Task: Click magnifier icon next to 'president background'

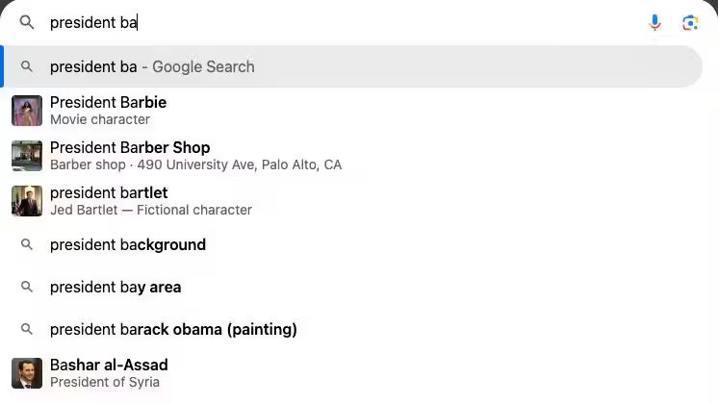Action: tap(27, 244)
